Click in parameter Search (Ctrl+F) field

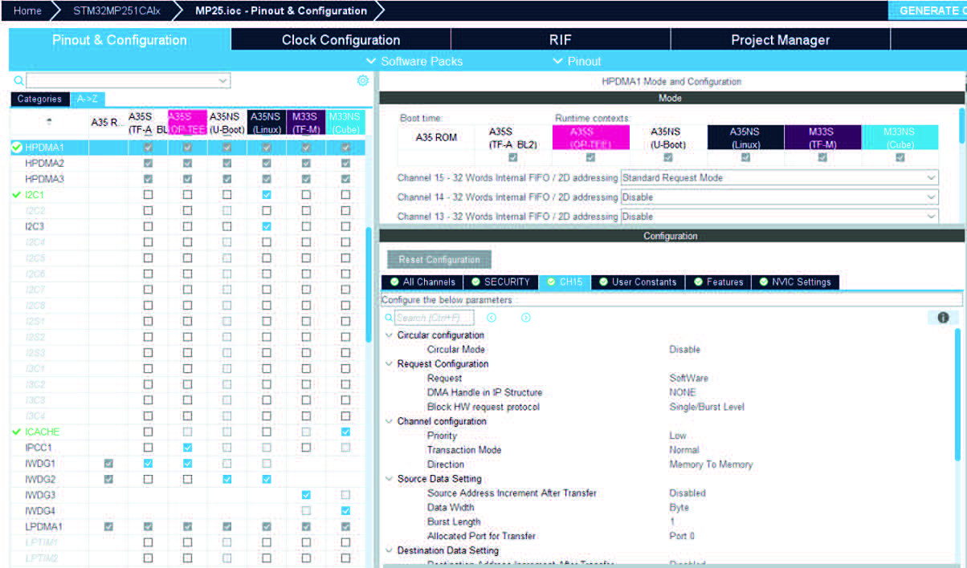pos(434,318)
